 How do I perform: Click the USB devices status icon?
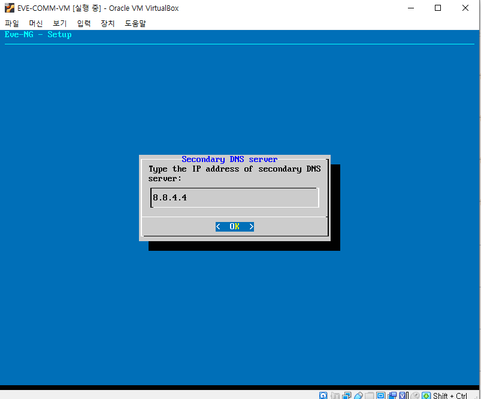pyautogui.click(x=358, y=395)
